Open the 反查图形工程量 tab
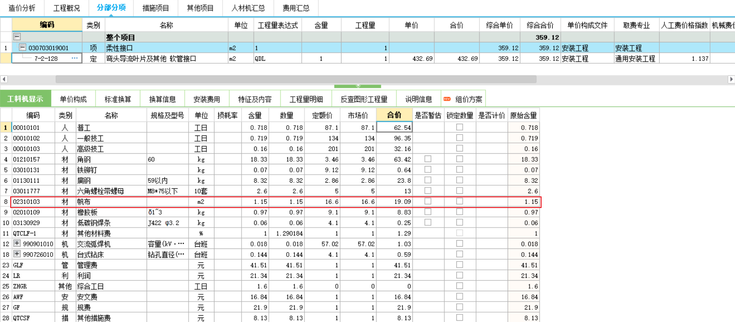 click(364, 99)
